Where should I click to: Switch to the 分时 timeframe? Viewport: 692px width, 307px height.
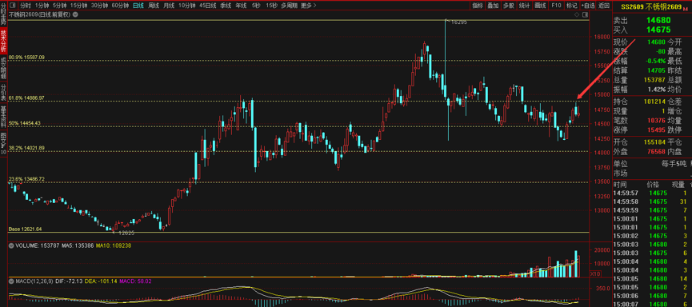(26, 6)
